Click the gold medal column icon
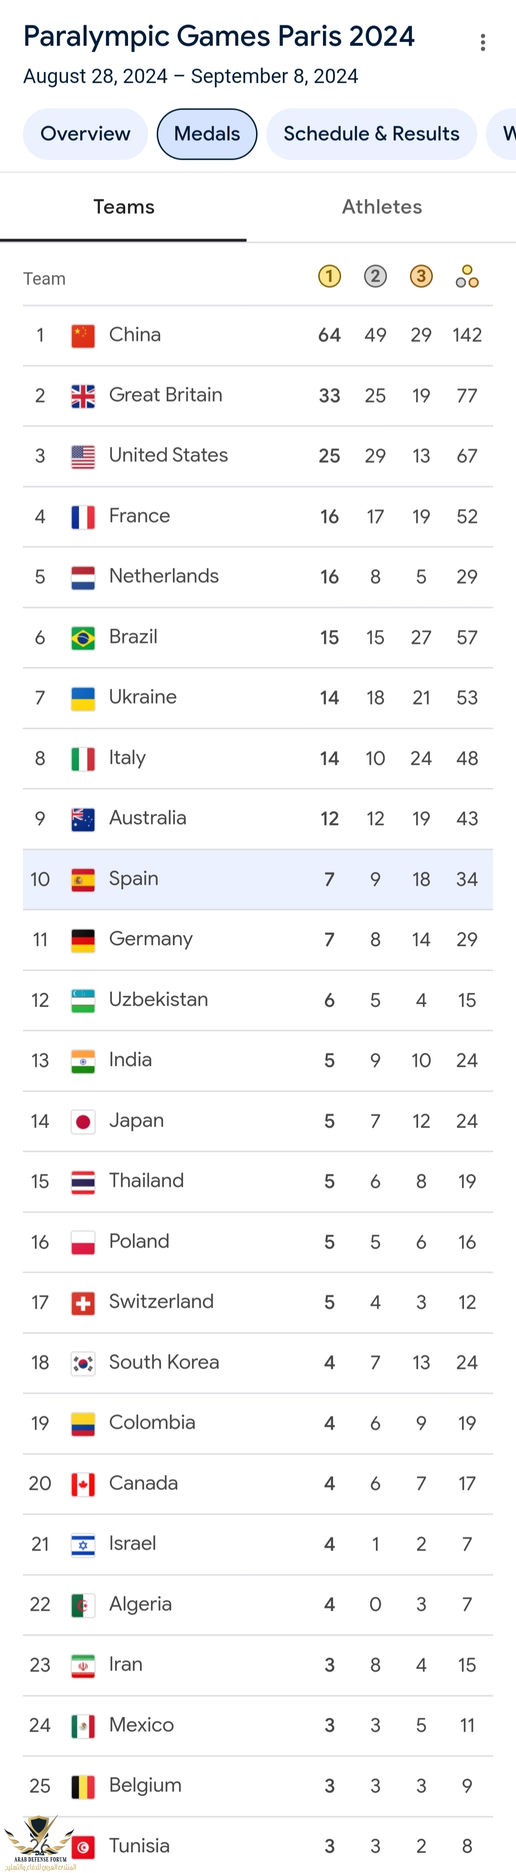The height and width of the screenshot is (1873, 516). [x=329, y=276]
